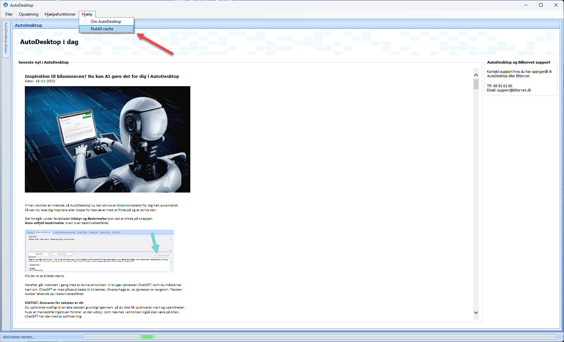This screenshot has width=564, height=342.
Task: Click the AutoDesktop i dag heading
Action: coord(49,42)
